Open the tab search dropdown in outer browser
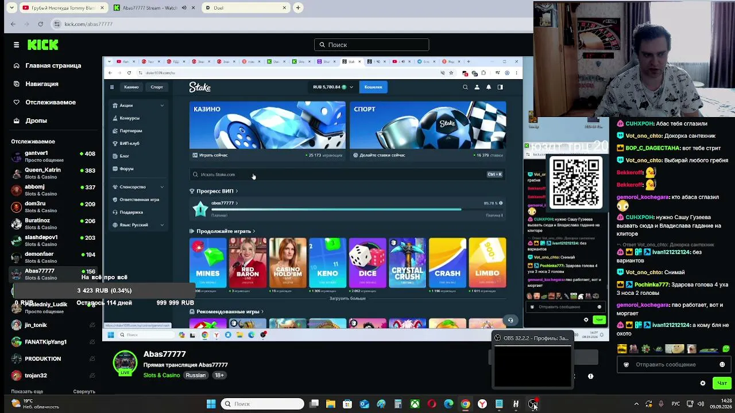 [x=11, y=8]
